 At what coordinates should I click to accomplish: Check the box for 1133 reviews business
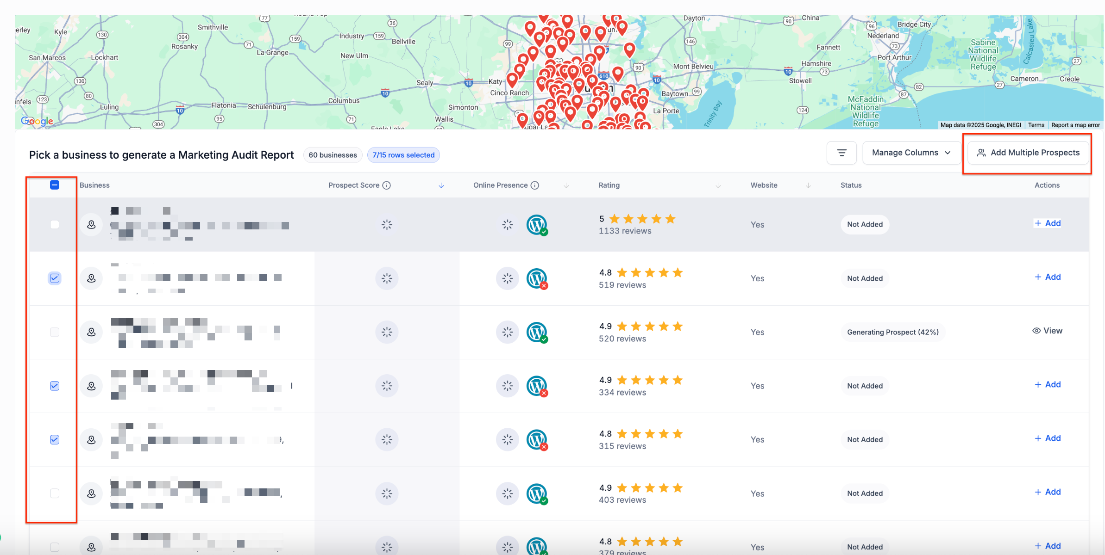tap(55, 225)
